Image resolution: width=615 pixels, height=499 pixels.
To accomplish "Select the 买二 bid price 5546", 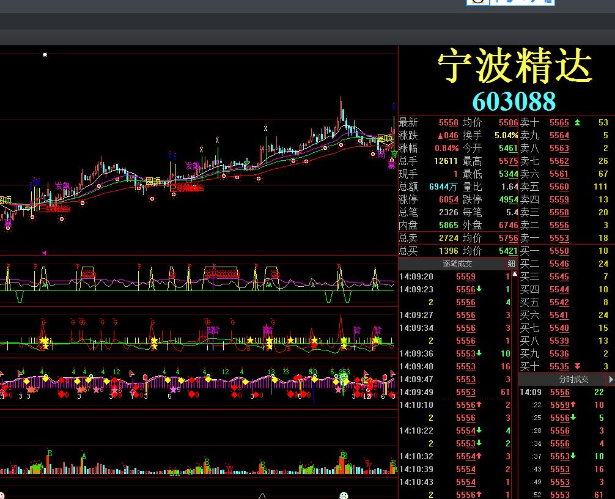I will coord(559,264).
